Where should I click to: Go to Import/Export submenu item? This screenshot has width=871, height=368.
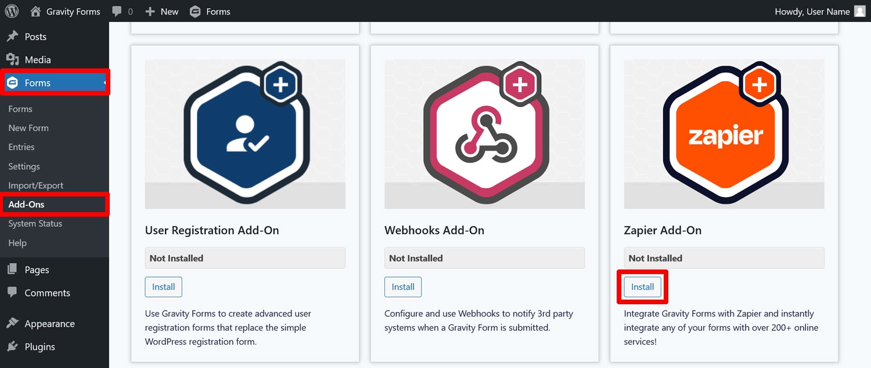[36, 185]
